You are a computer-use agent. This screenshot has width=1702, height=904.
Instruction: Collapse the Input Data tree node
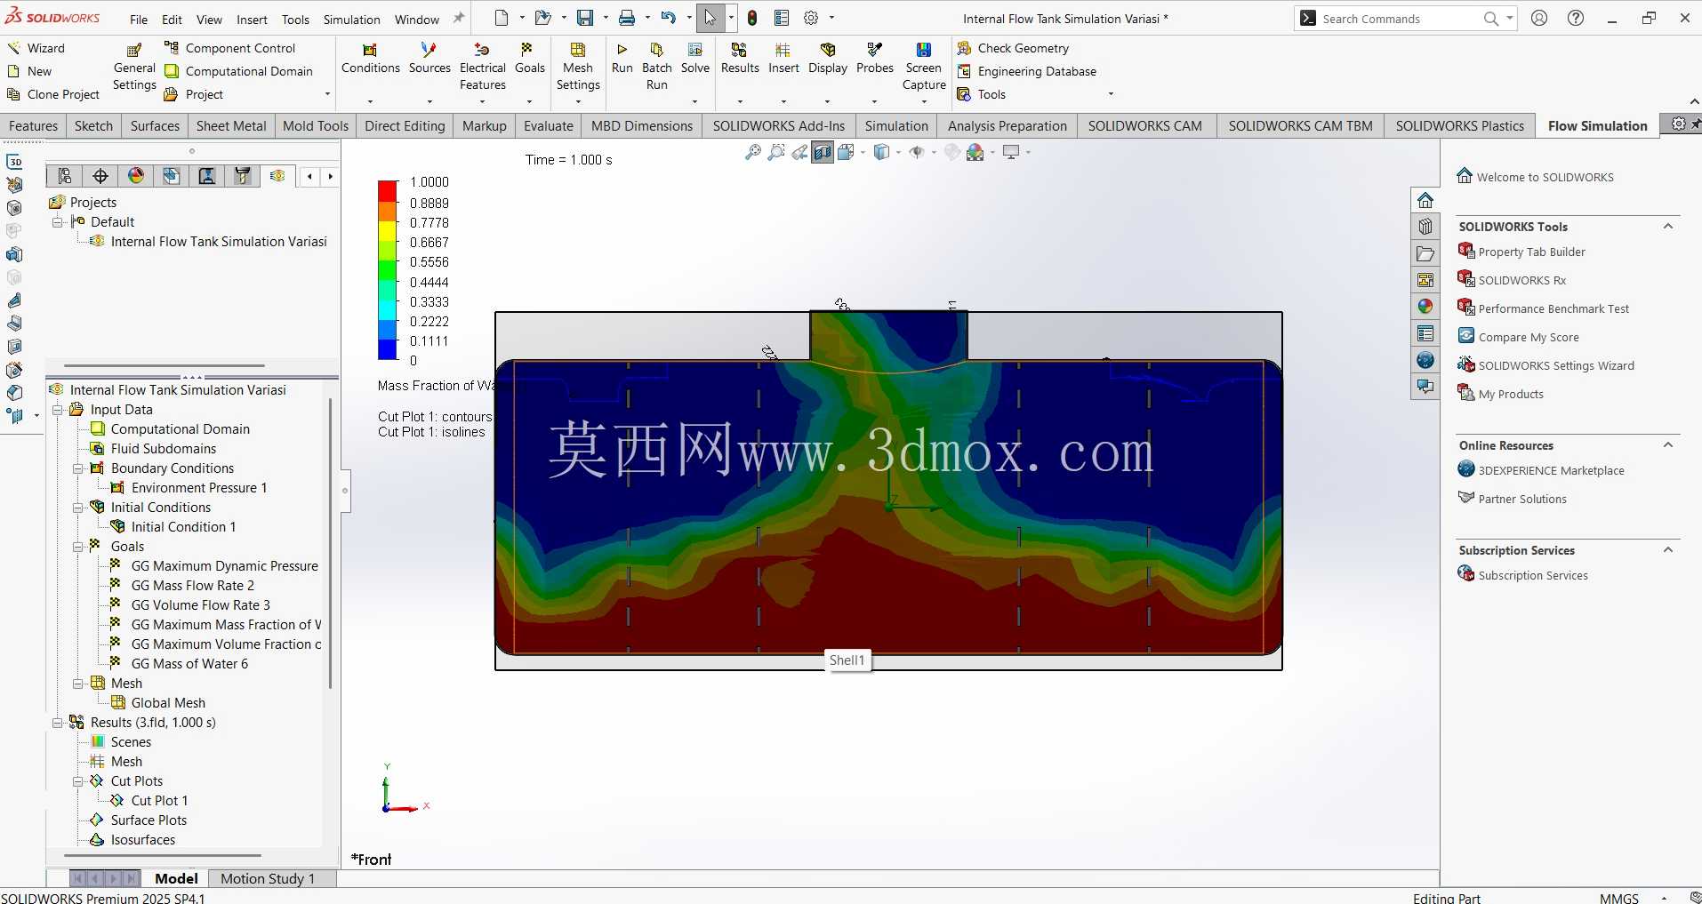pos(58,410)
